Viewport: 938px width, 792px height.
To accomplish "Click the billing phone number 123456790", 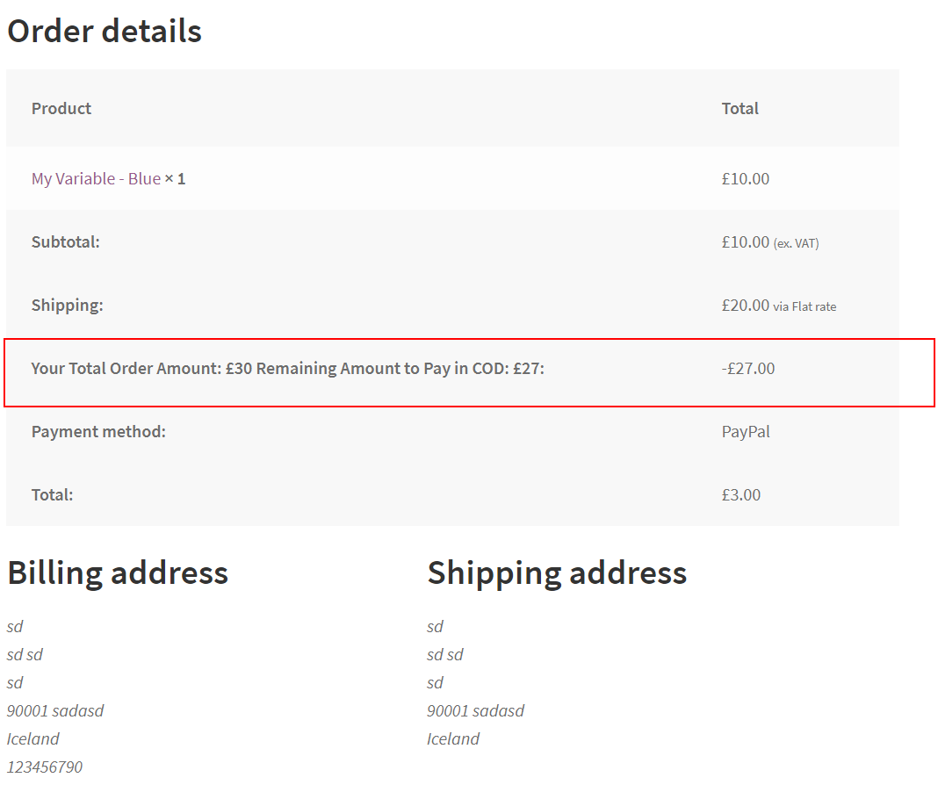I will click(45, 767).
